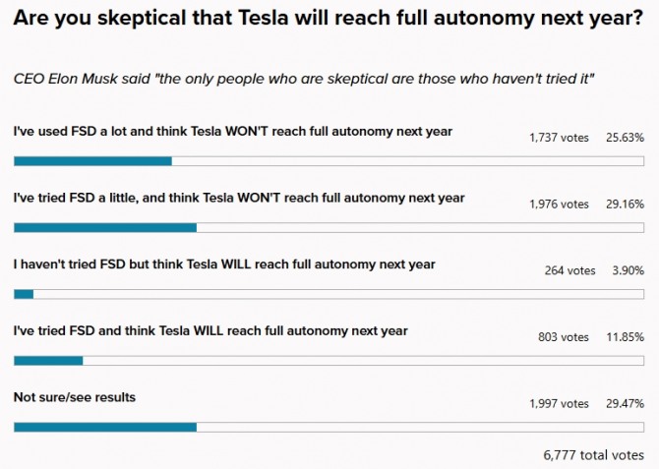Click the poll title about Tesla full autonomy
This screenshot has height=469, width=659.
(329, 18)
